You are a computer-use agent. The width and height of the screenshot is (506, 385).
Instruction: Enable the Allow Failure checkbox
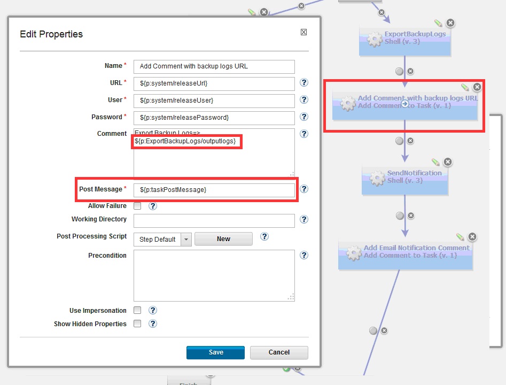137,206
